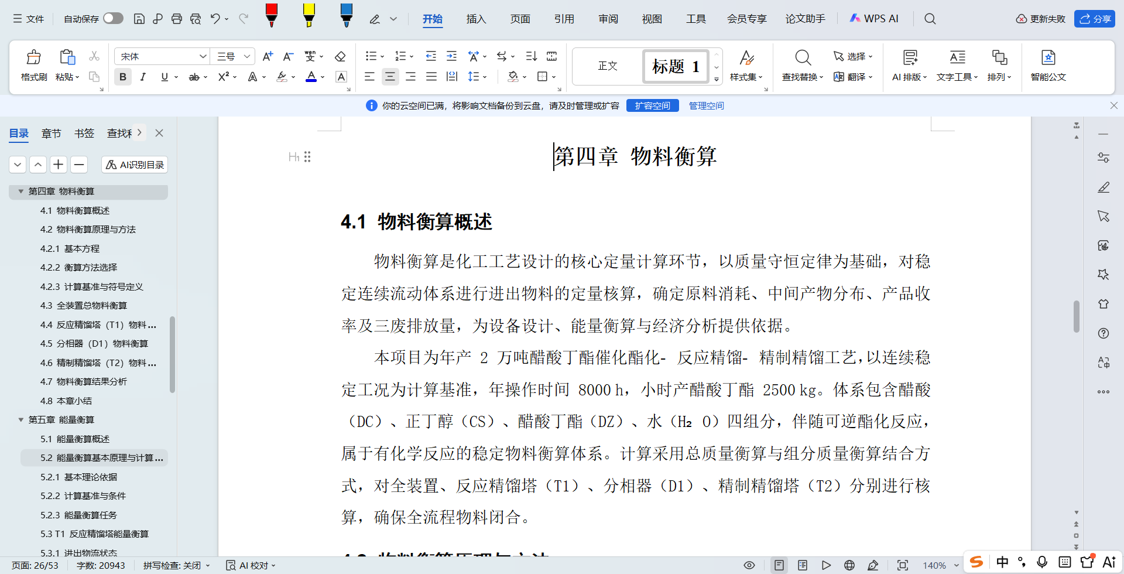Toggle Bold formatting

pos(123,77)
